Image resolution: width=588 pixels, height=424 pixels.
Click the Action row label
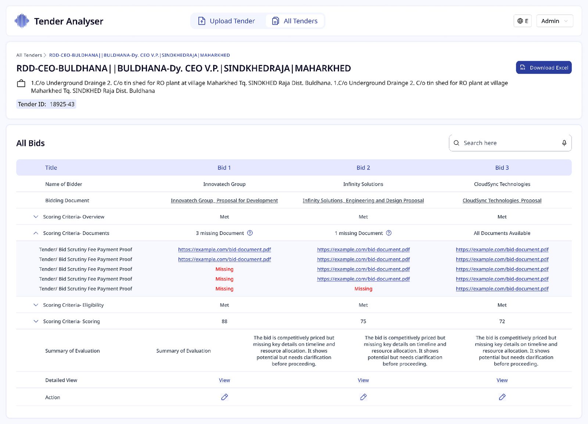53,397
